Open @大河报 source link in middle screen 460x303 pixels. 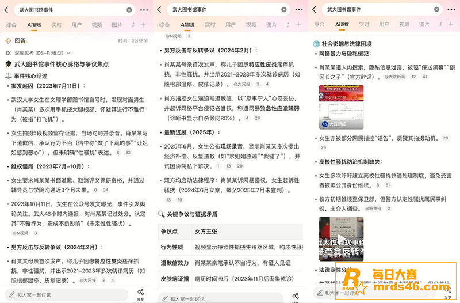pyautogui.click(x=242, y=84)
